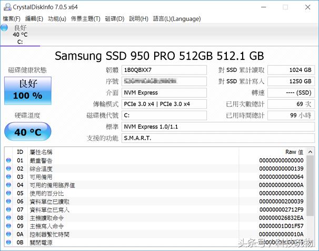Click the S.M.A.R.T. supported features field
This screenshot has width=319, height=251.
pyautogui.click(x=218, y=138)
